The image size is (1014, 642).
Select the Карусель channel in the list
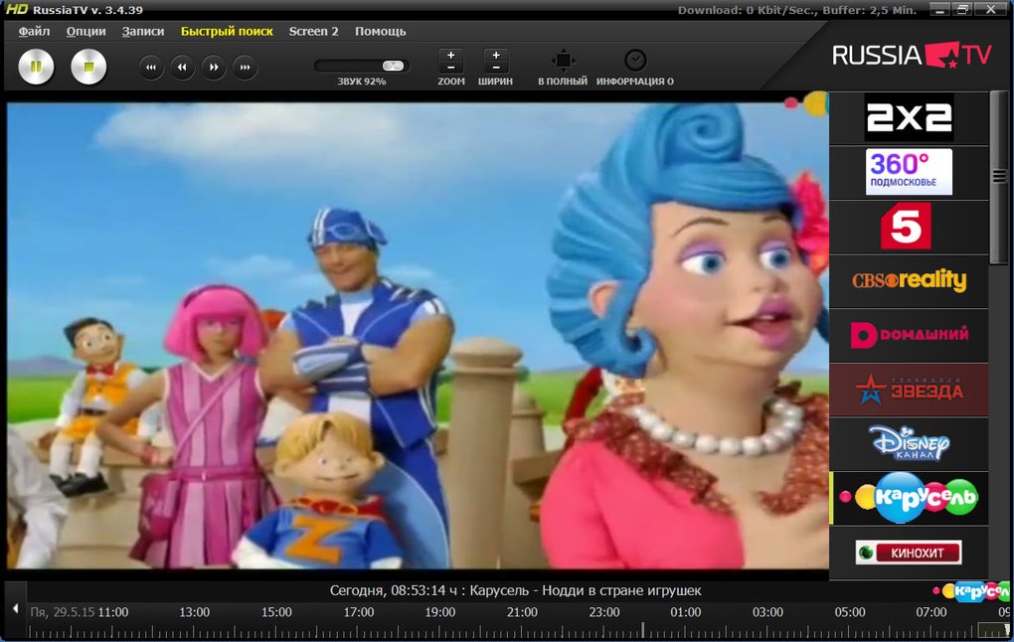[909, 498]
